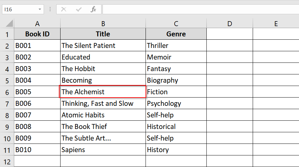Select cell containing B007
Image resolution: width=299 pixels, height=167 pixels.
click(37, 115)
